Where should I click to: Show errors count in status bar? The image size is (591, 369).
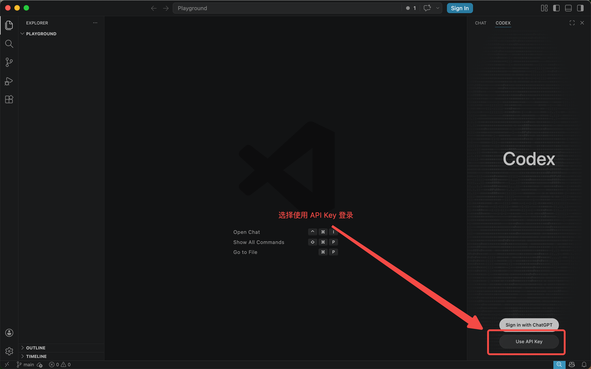(x=54, y=365)
